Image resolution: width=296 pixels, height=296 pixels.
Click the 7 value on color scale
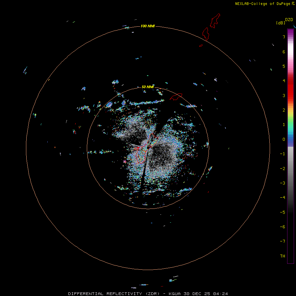pyautogui.click(x=284, y=37)
